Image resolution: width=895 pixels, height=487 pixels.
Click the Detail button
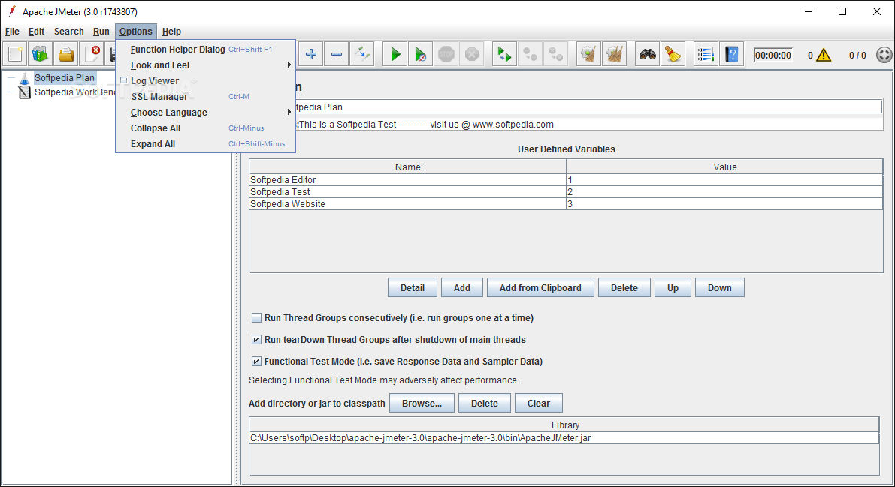pyautogui.click(x=412, y=288)
